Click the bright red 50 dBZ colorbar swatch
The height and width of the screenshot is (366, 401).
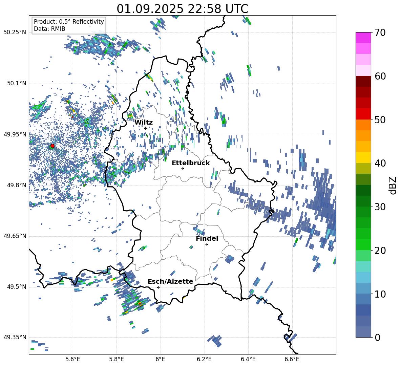[363, 114]
